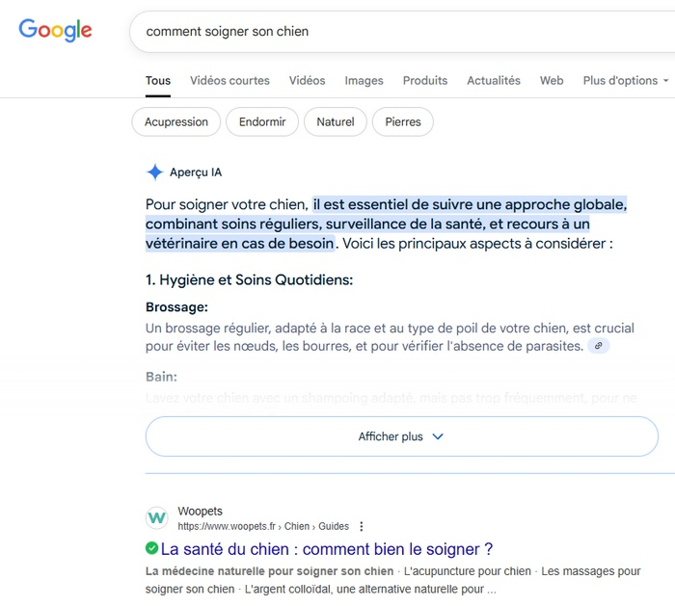Switch to the Vidéos tab
The height and width of the screenshot is (606, 675).
click(x=307, y=81)
